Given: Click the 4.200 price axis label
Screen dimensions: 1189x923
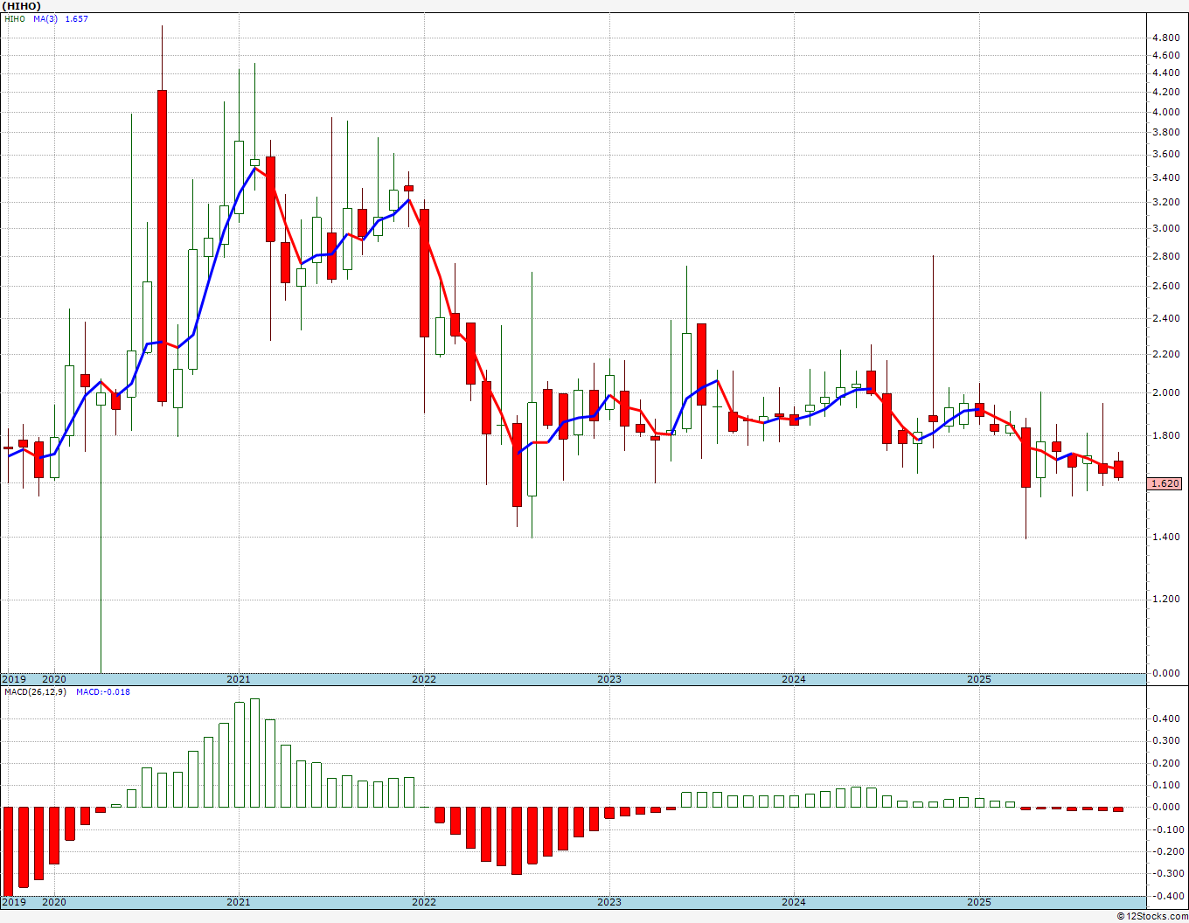Looking at the screenshot, I should coord(1165,93).
